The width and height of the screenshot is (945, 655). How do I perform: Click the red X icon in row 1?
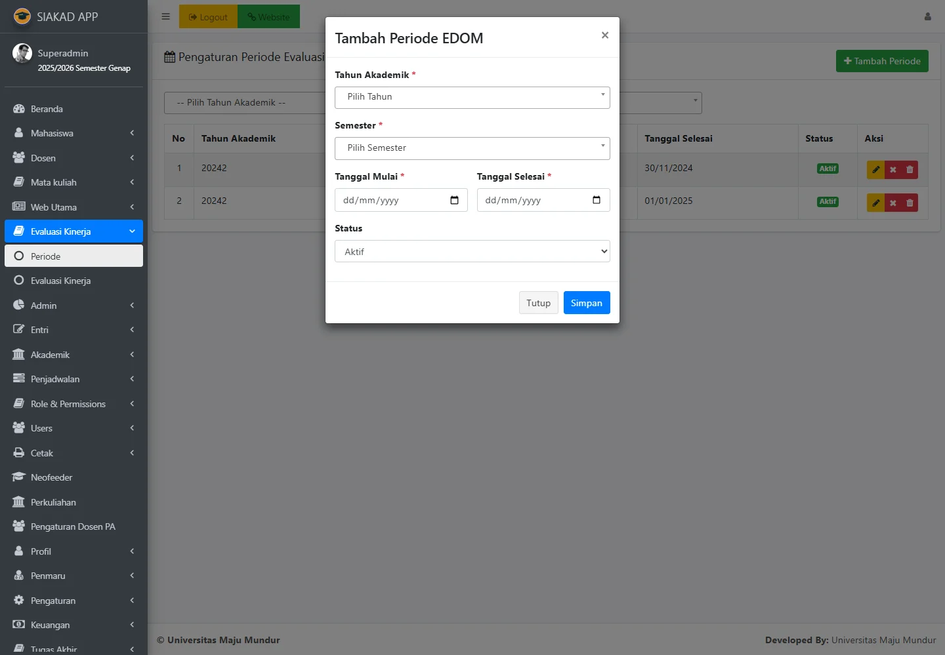(892, 170)
